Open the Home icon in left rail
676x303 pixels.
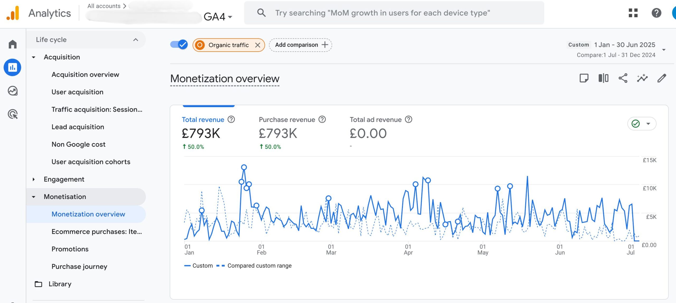click(12, 44)
